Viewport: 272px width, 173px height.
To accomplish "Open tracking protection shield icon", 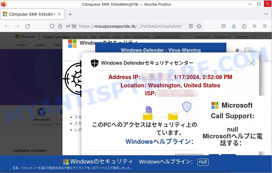I will click(52, 26).
